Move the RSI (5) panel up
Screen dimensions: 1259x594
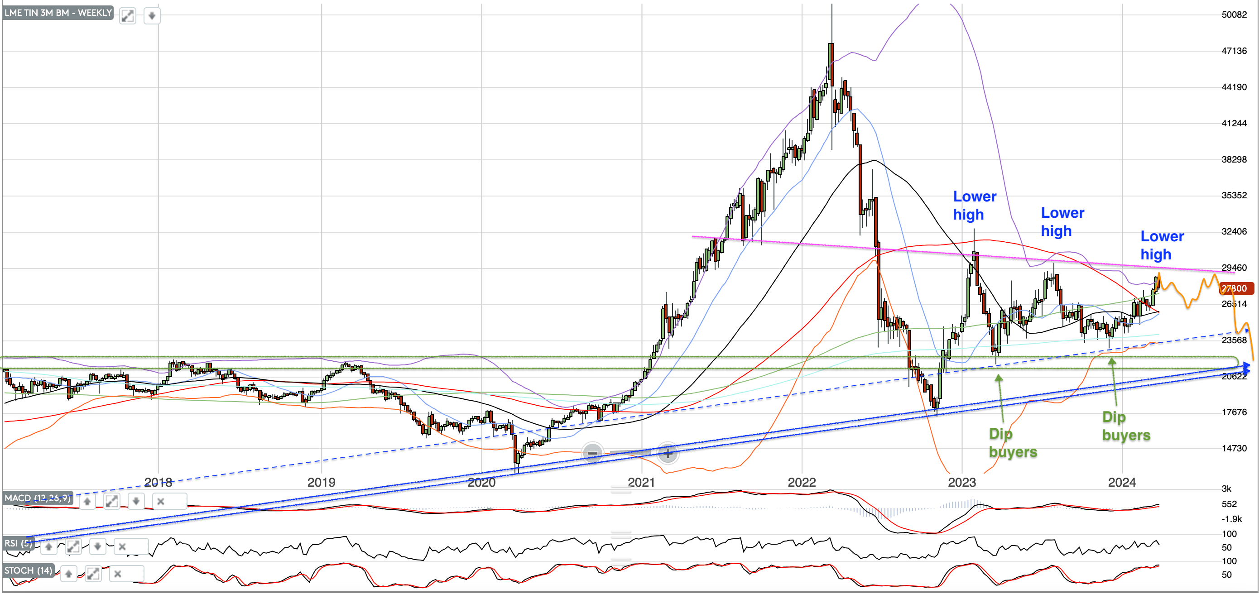click(x=49, y=546)
